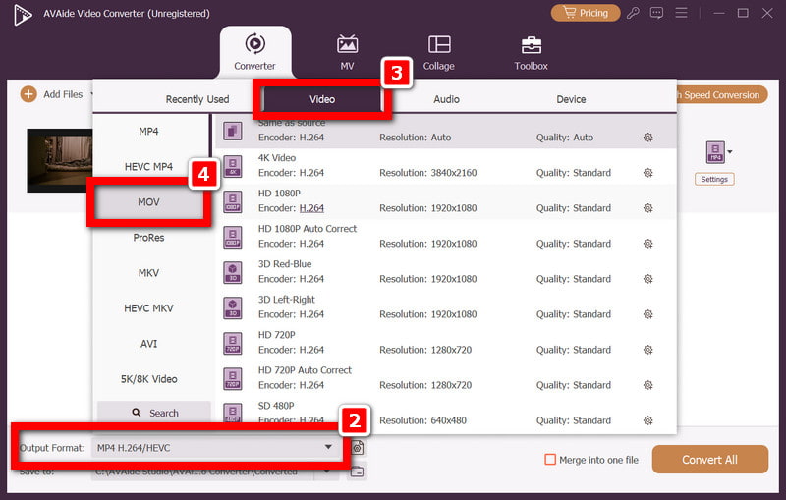Viewport: 786px width, 500px height.
Task: Click the Speed Conversion button
Action: [721, 94]
